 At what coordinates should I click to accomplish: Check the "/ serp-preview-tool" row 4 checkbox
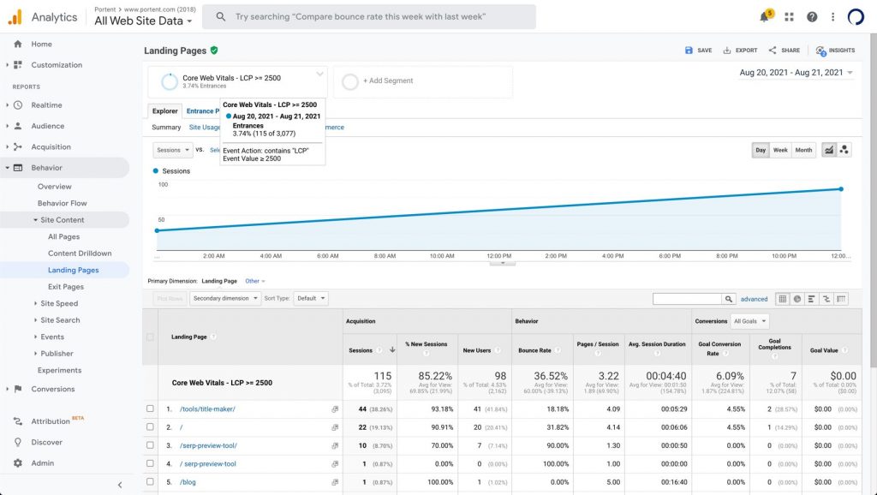point(150,463)
